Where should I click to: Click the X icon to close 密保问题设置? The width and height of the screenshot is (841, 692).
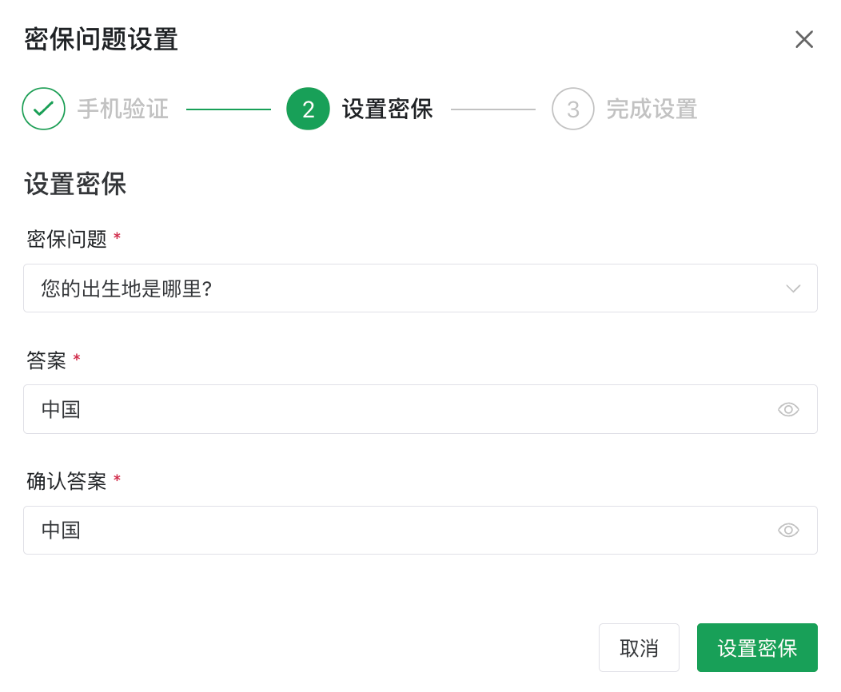804,39
